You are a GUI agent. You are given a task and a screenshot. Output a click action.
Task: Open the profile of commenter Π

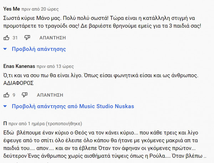click(5, 123)
